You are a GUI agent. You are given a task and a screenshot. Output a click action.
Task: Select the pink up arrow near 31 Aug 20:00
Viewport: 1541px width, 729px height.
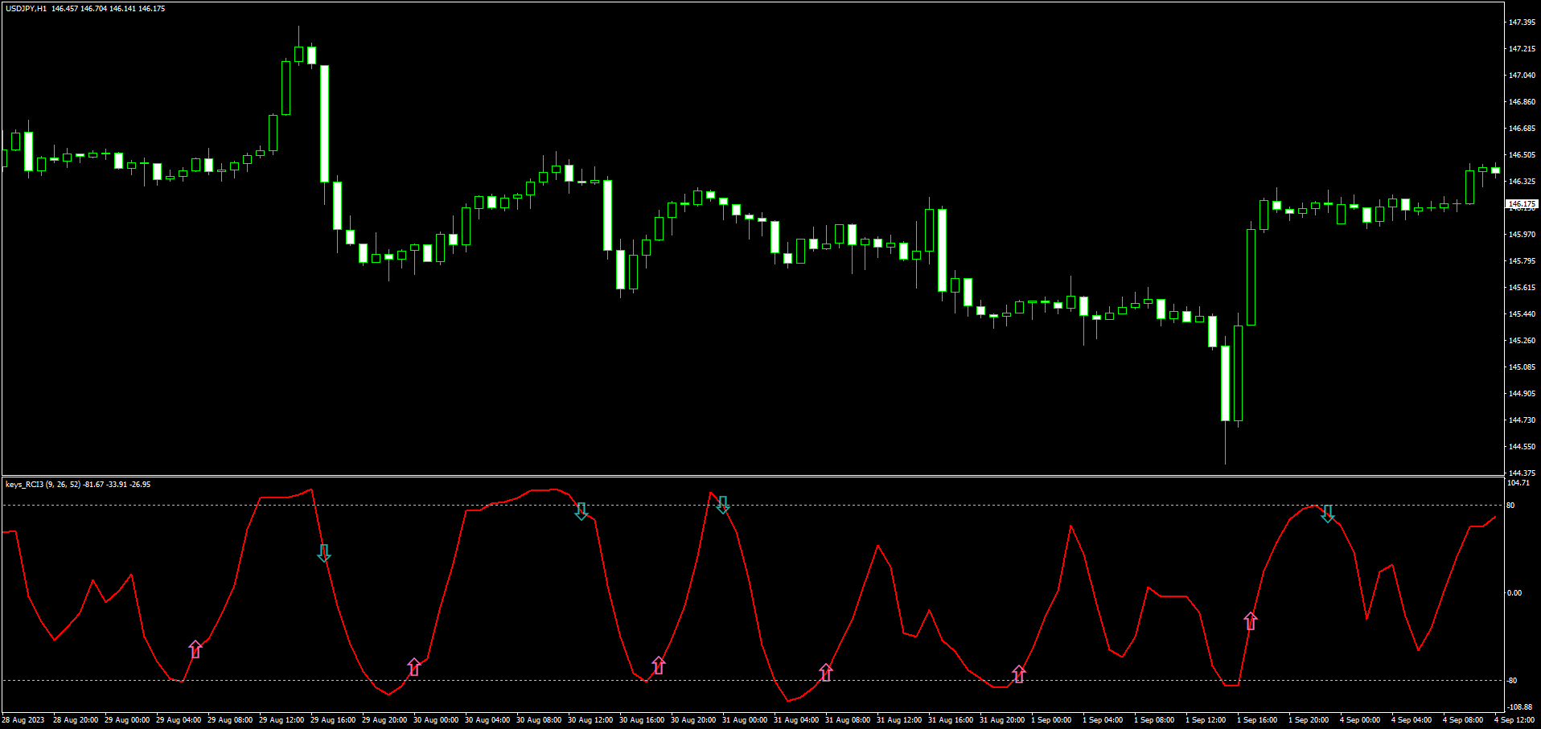coord(1019,674)
